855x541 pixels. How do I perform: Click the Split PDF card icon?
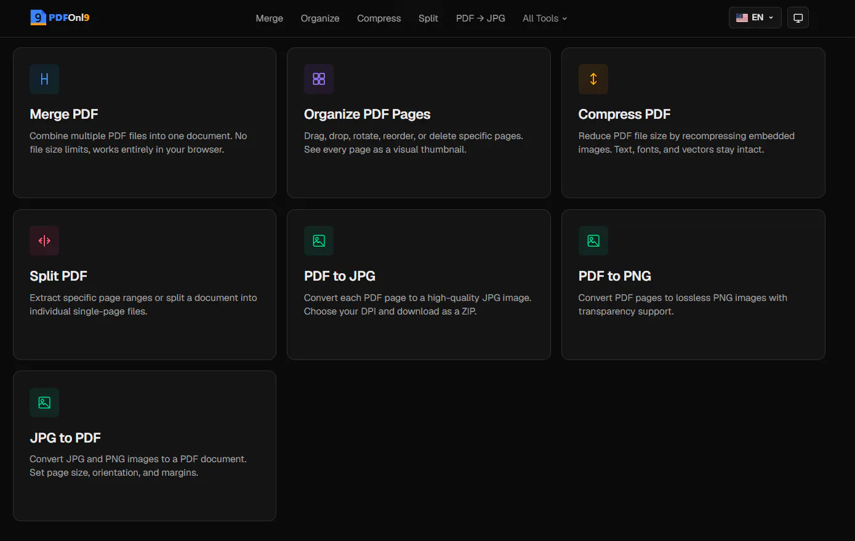[x=44, y=241]
